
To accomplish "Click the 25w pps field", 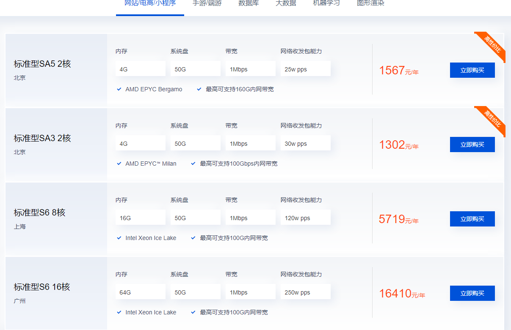I will click(x=305, y=69).
